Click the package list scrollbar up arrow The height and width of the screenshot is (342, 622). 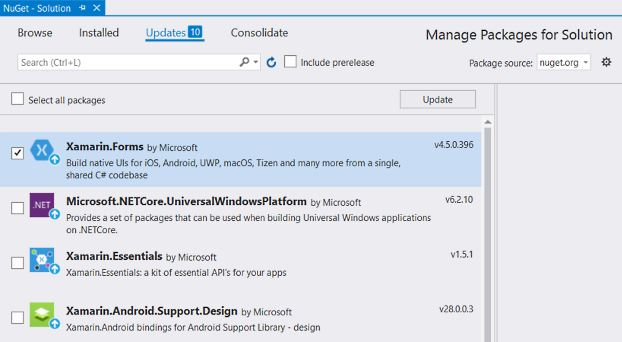coord(488,122)
